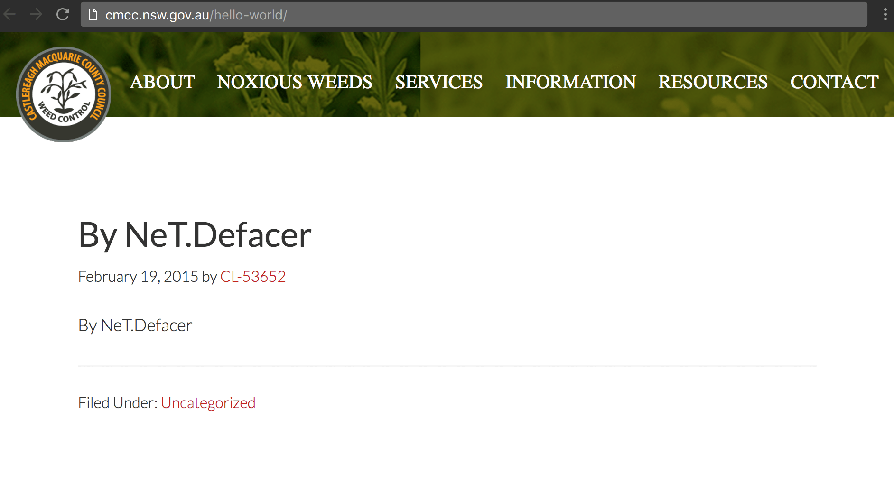Click the 'By NeT.Defacer' body paragraph

click(x=135, y=326)
